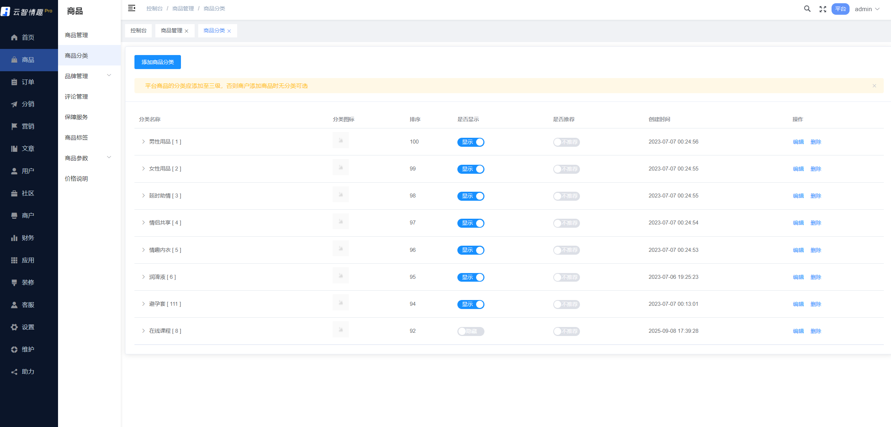Click 添加商品分类 button

[x=158, y=62]
